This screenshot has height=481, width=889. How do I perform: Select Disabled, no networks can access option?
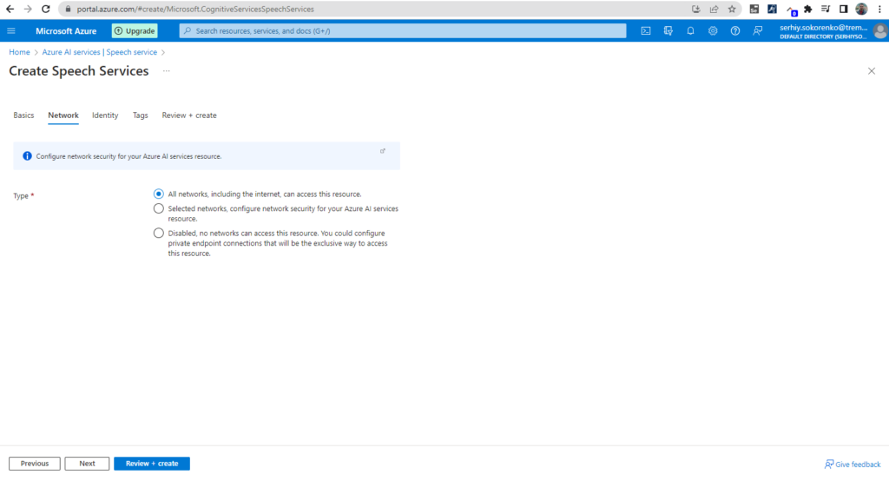pos(159,234)
